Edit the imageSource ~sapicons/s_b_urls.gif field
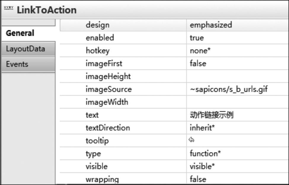The height and width of the screenshot is (185, 289). [238, 89]
